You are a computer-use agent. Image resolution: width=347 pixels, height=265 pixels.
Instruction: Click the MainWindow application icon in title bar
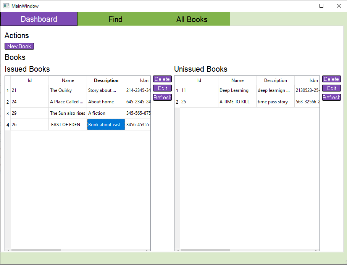pyautogui.click(x=6, y=6)
